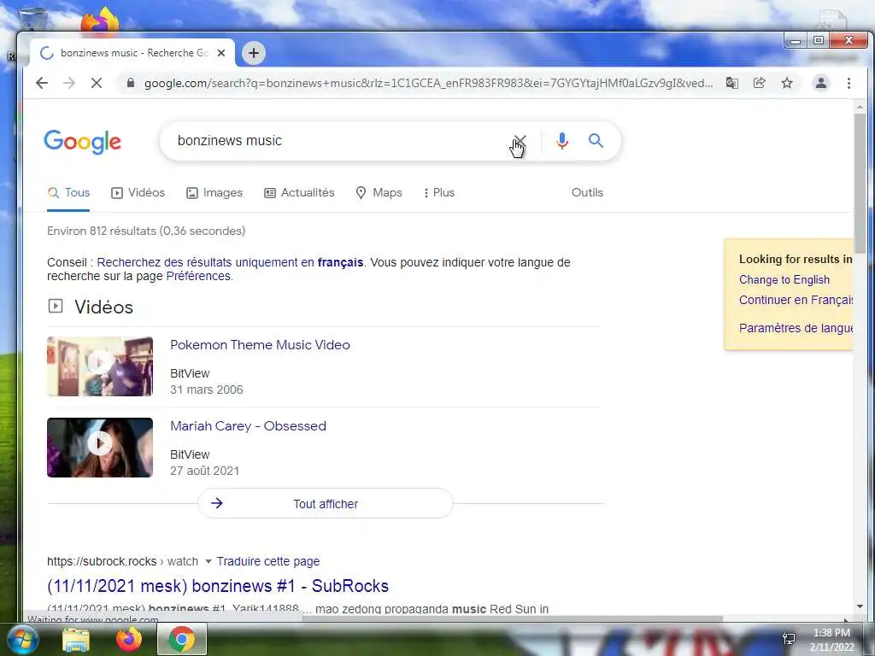Image resolution: width=875 pixels, height=656 pixels.
Task: Click the 'Environ 812 résultats' text
Action: coord(146,231)
